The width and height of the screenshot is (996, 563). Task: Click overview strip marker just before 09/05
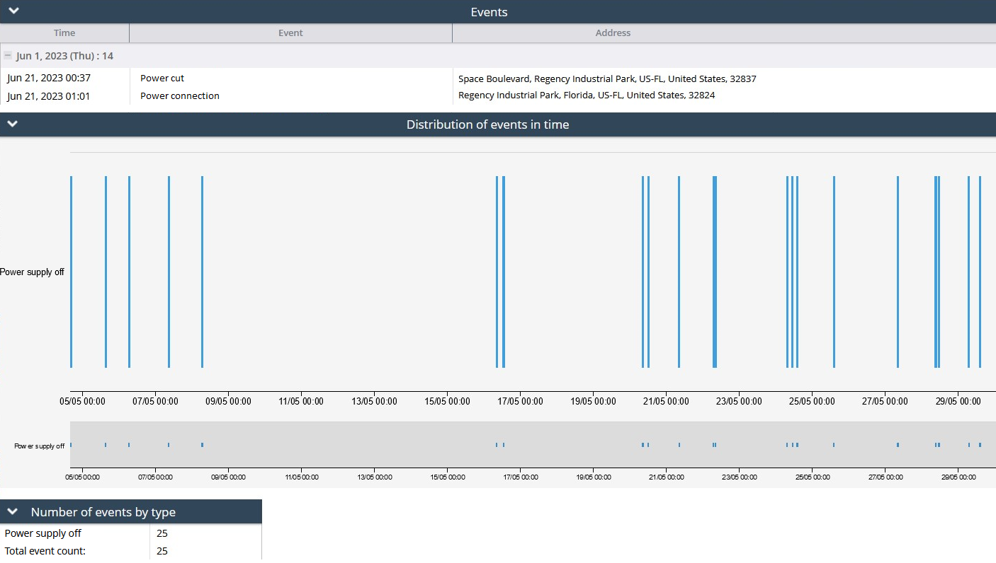pyautogui.click(x=202, y=445)
